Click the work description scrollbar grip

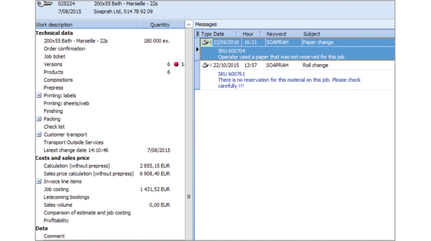click(189, 197)
